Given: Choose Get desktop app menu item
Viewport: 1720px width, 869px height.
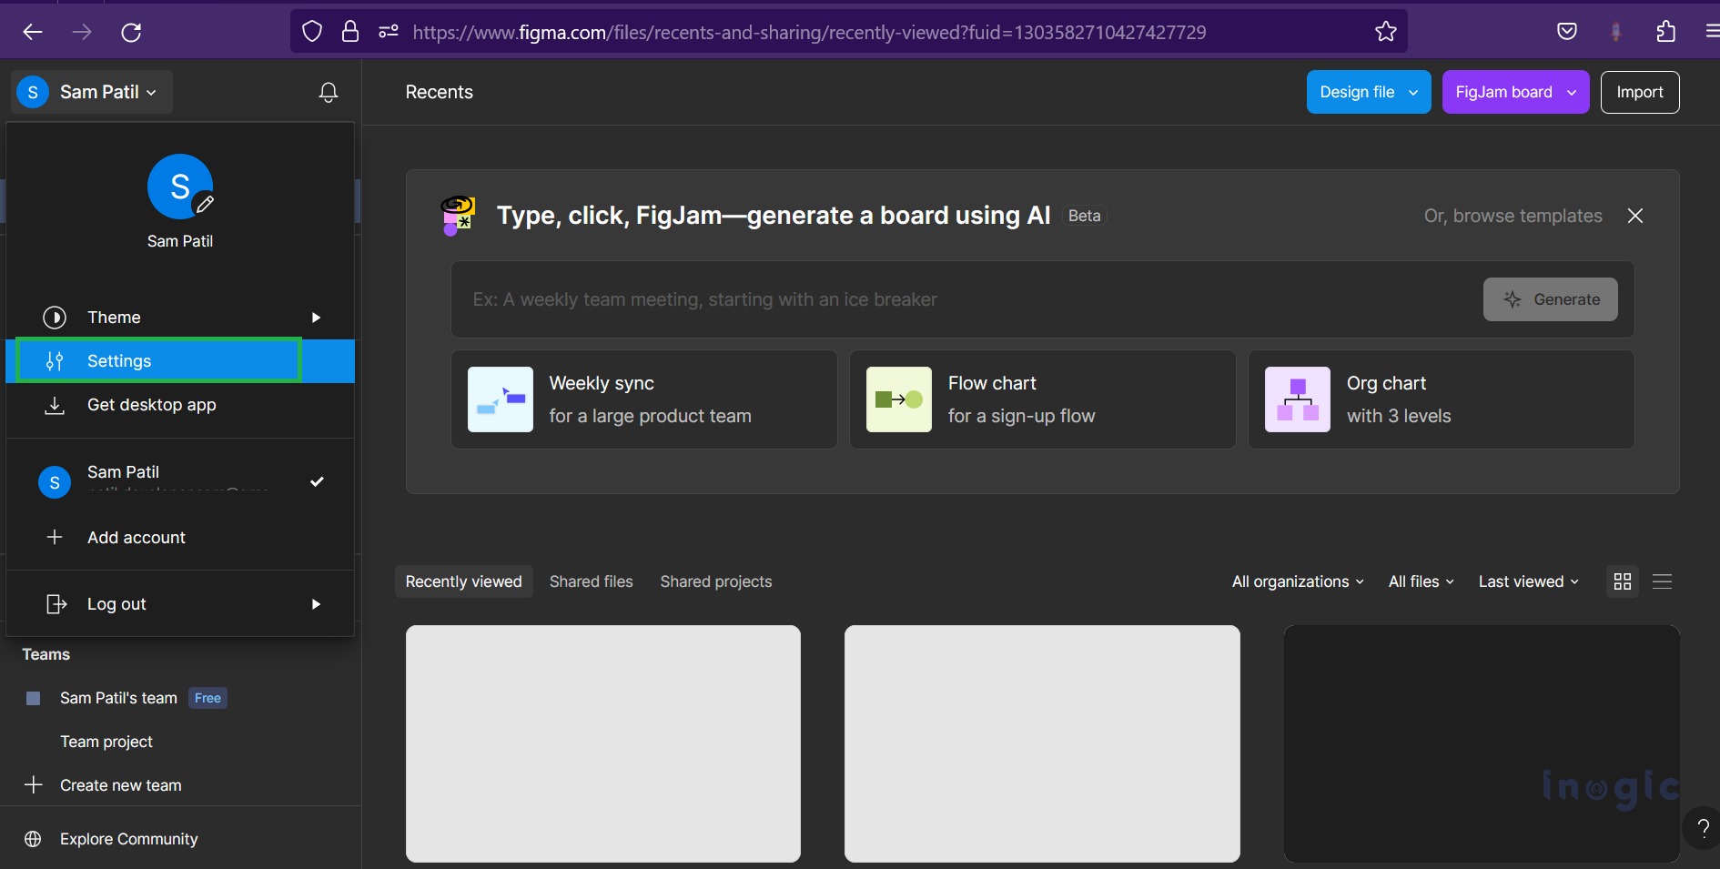Looking at the screenshot, I should [180, 405].
